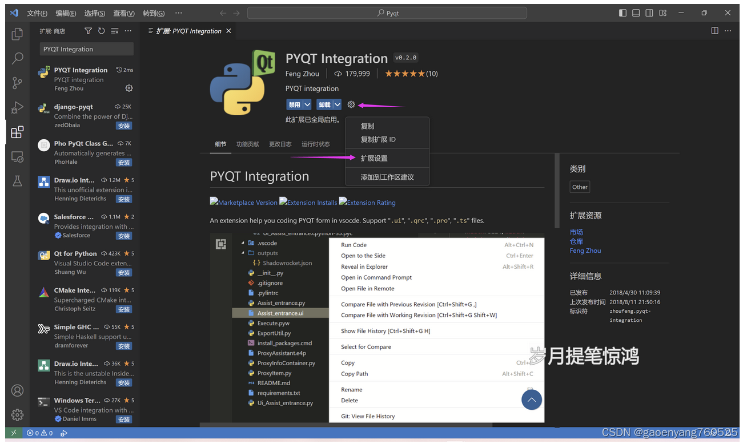Open the title bar ellipsis overflow menu

pyautogui.click(x=179, y=13)
